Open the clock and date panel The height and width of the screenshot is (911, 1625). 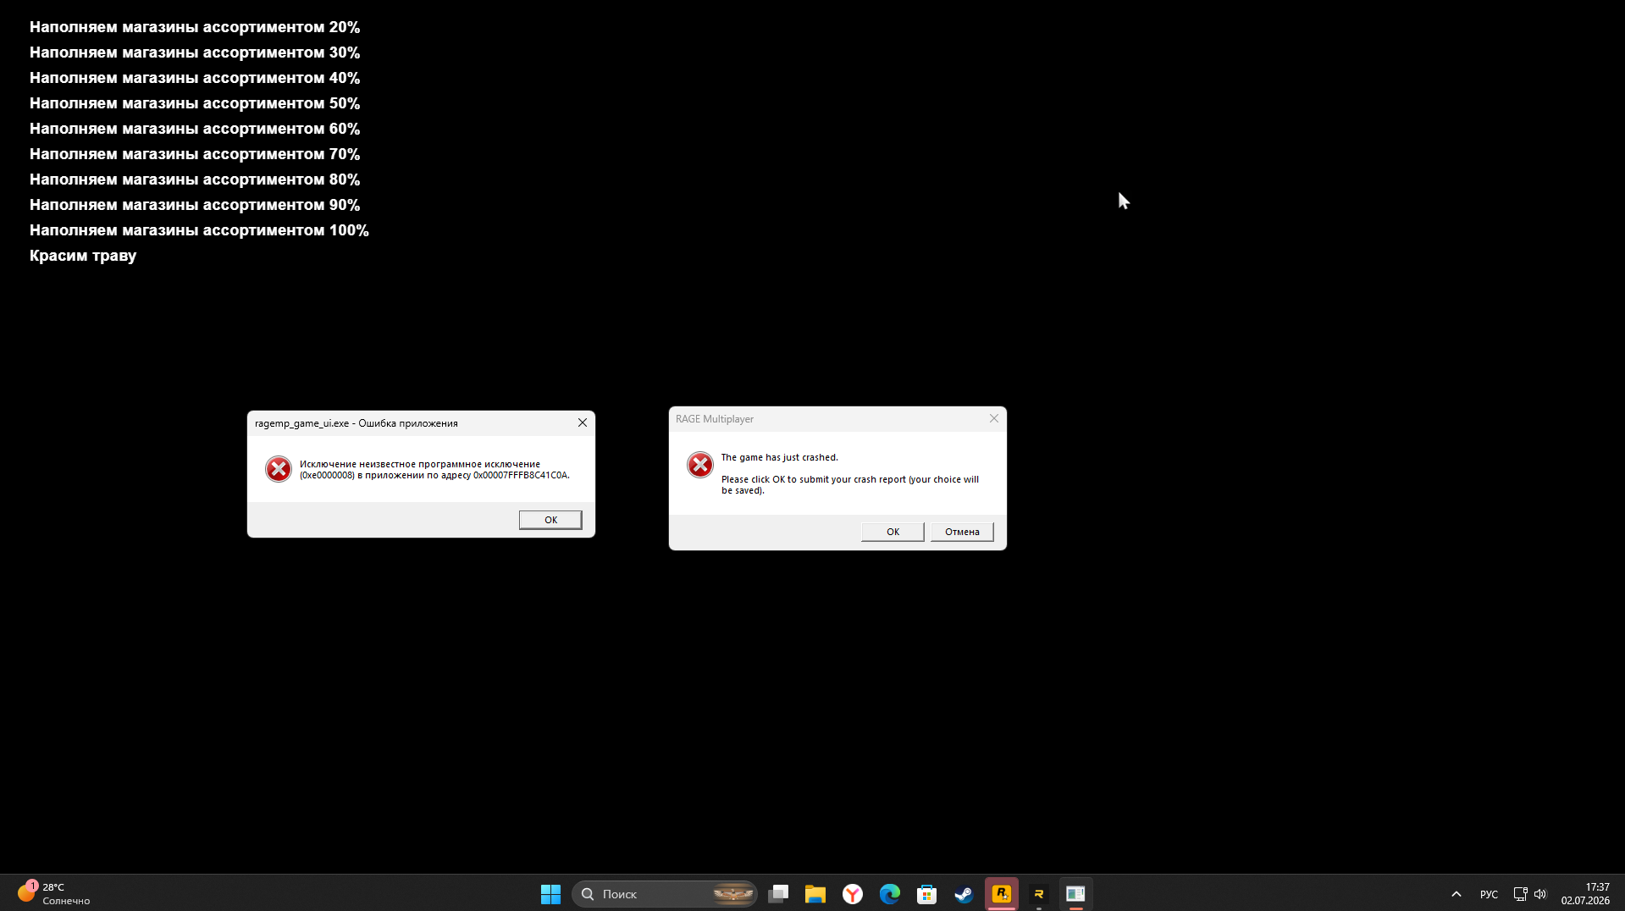point(1585,894)
